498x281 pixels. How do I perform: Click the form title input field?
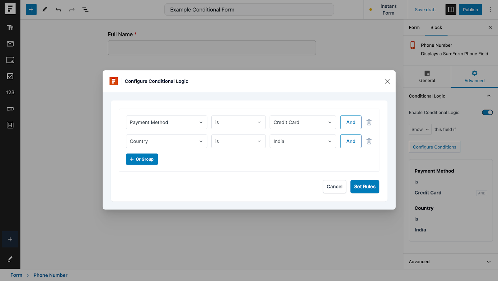pyautogui.click(x=249, y=10)
